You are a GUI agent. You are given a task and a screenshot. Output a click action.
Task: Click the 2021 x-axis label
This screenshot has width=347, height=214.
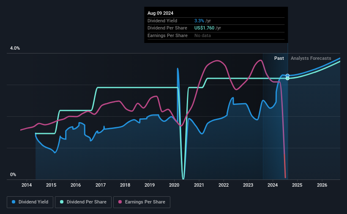(199, 185)
